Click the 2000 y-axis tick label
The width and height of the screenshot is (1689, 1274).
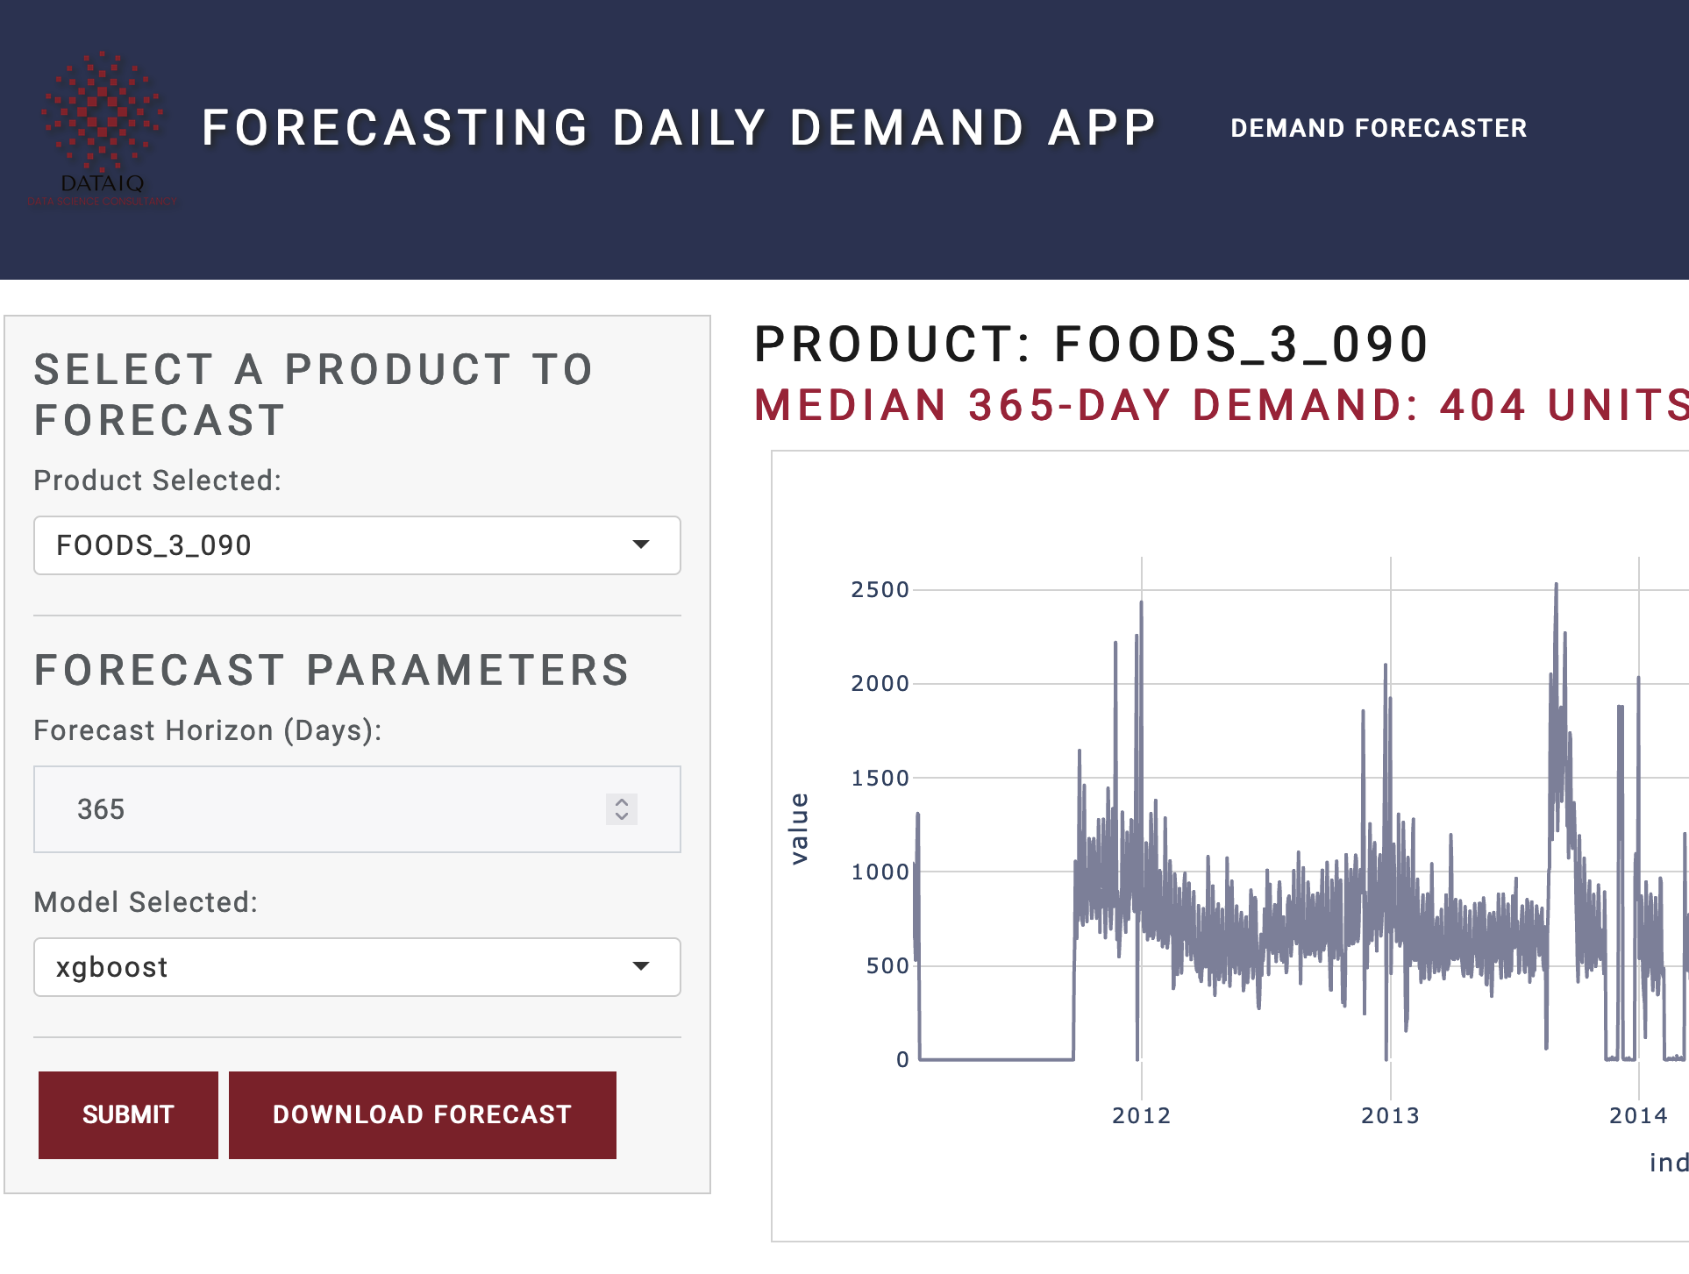(880, 683)
